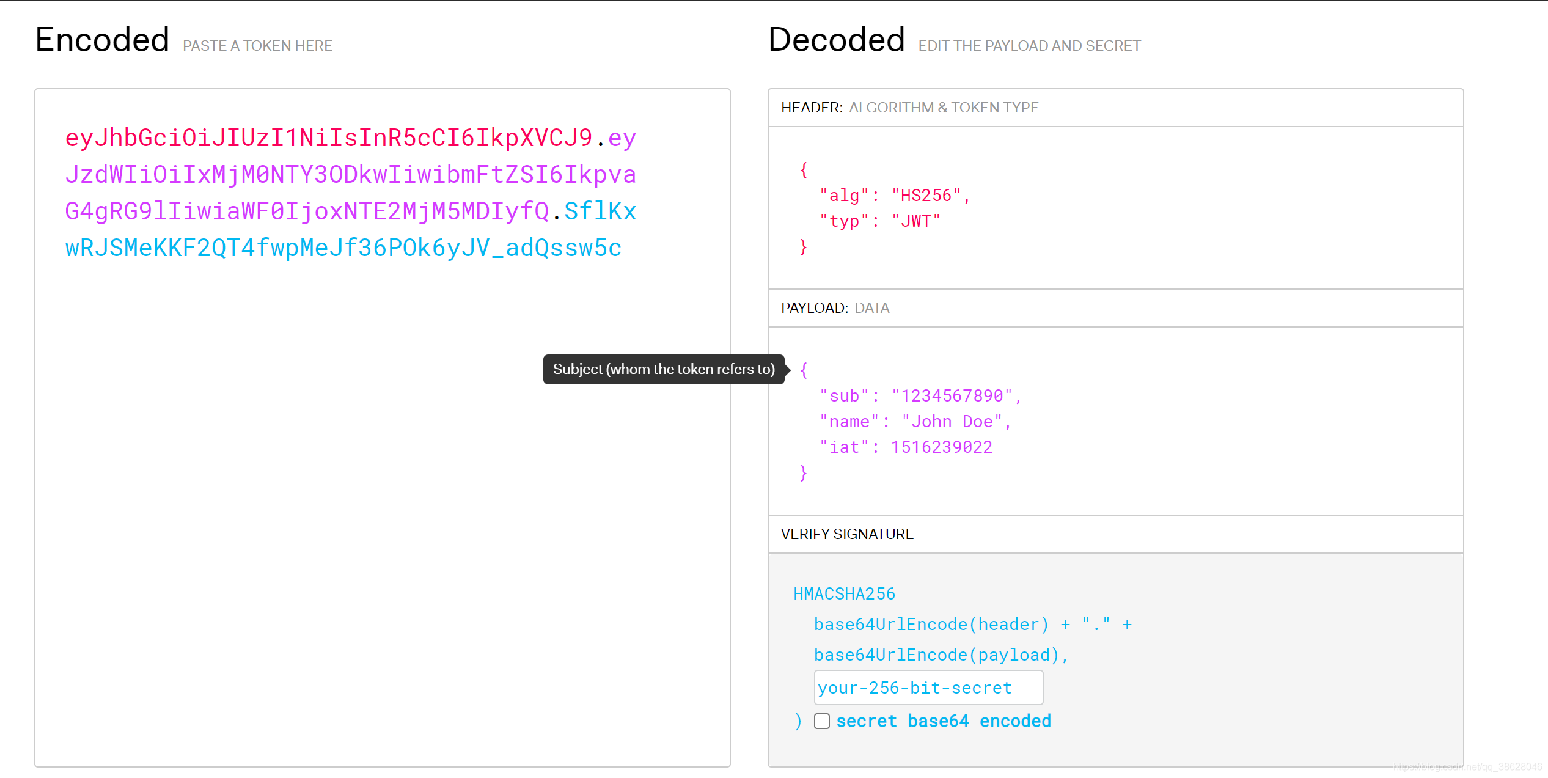This screenshot has height=778, width=1548.
Task: Click the name John Doe payload field
Action: (x=953, y=420)
